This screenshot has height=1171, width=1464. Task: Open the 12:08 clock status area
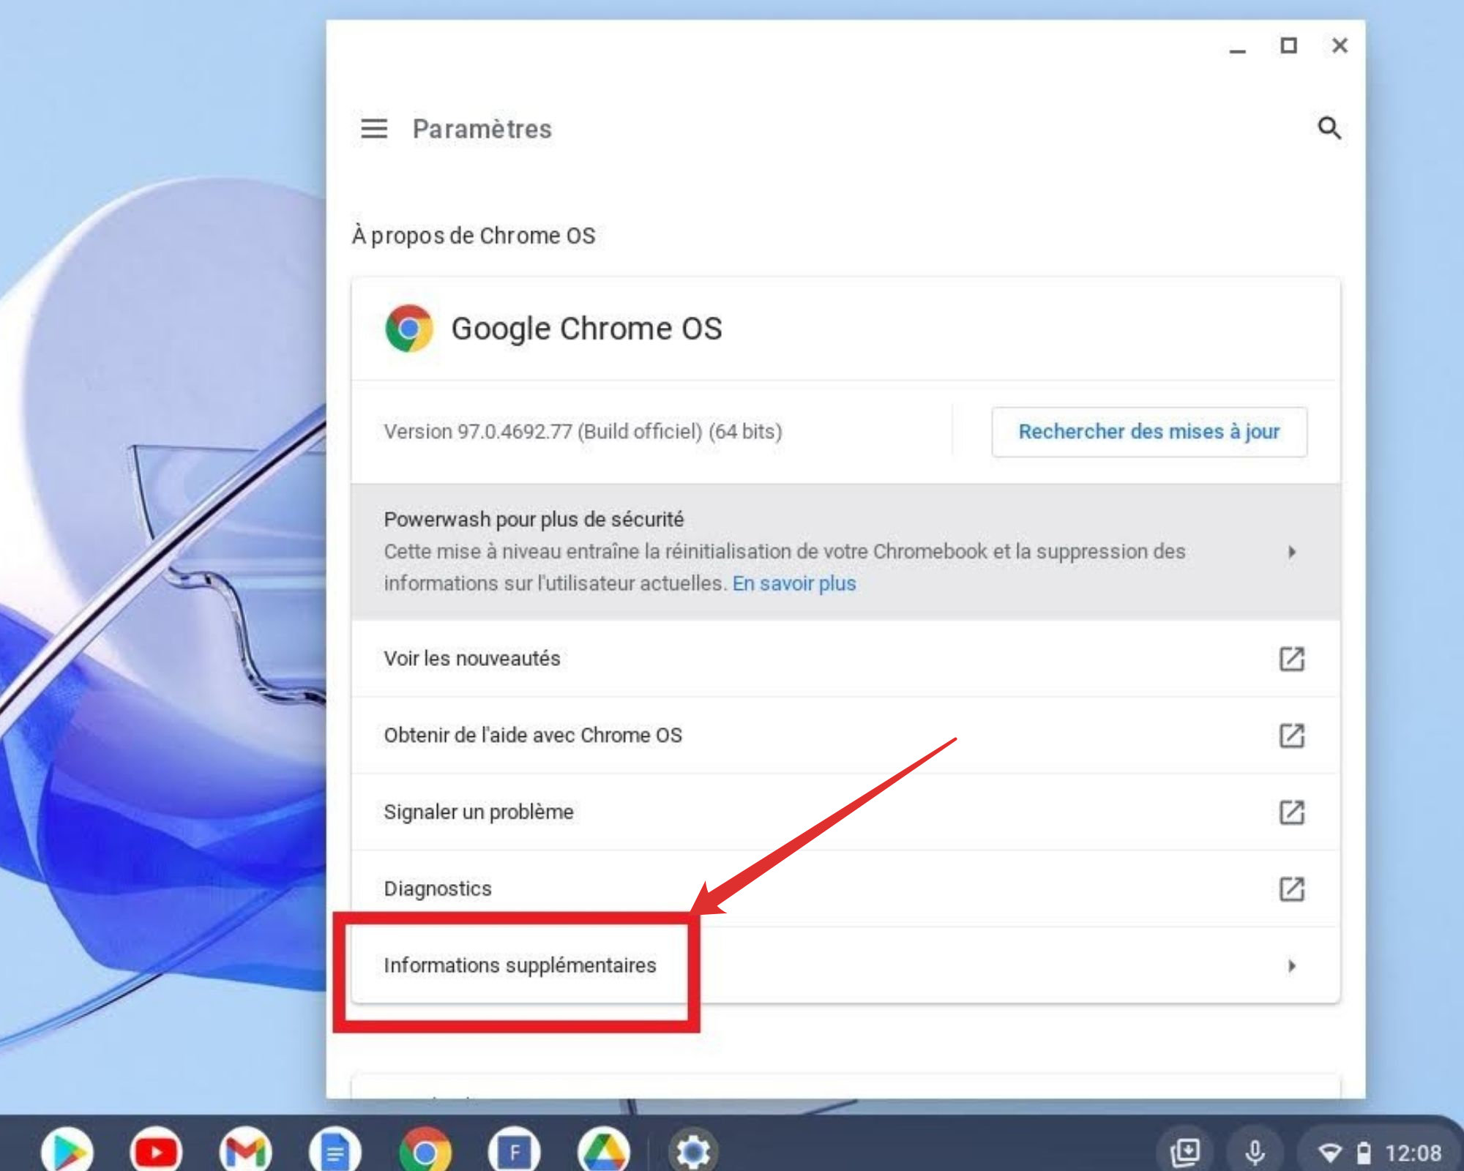point(1413,1153)
